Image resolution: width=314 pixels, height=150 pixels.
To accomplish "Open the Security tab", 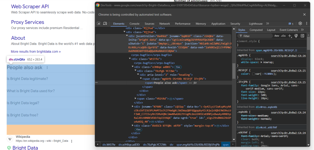I will point(235,24).
